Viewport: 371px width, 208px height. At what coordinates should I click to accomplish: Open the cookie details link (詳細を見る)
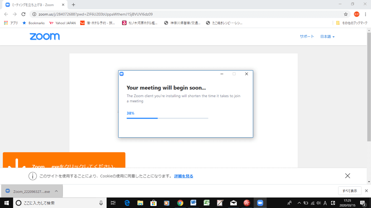point(184,176)
